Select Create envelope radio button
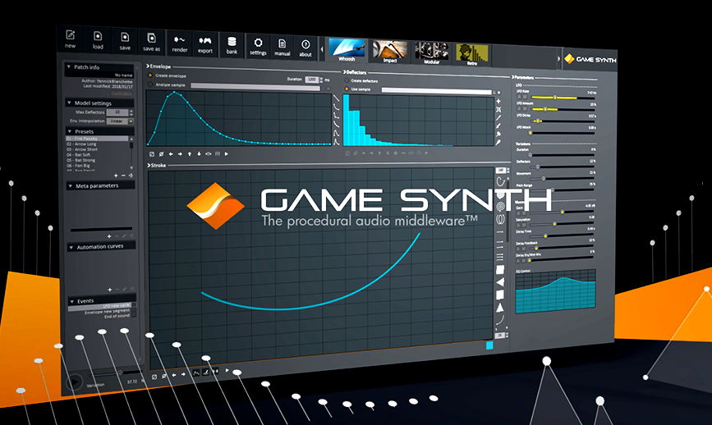 (x=149, y=75)
